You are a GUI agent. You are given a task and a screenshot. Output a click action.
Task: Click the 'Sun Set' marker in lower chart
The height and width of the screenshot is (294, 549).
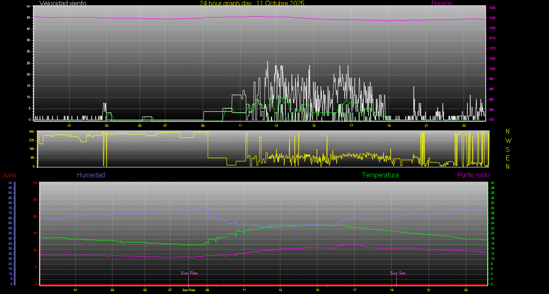(397, 273)
